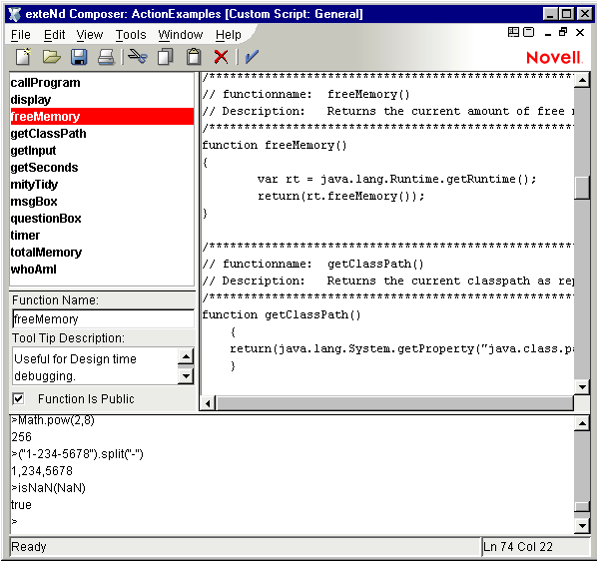
Task: Open the Tools menu
Action: coord(131,35)
